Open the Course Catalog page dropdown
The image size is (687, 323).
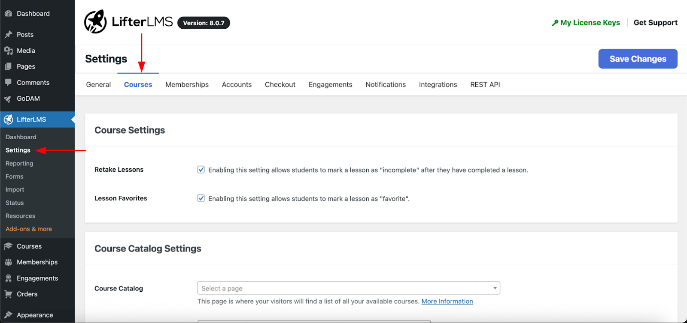tap(349, 288)
